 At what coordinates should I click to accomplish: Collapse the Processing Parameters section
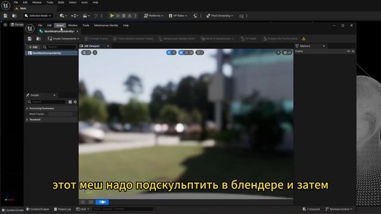27,108
